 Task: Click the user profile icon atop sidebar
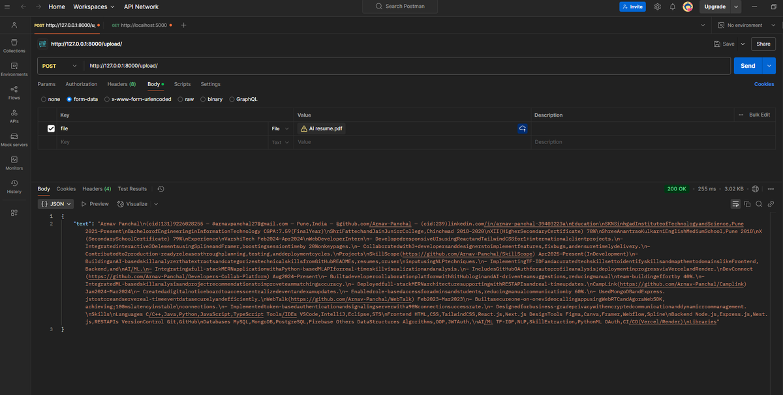tap(14, 25)
